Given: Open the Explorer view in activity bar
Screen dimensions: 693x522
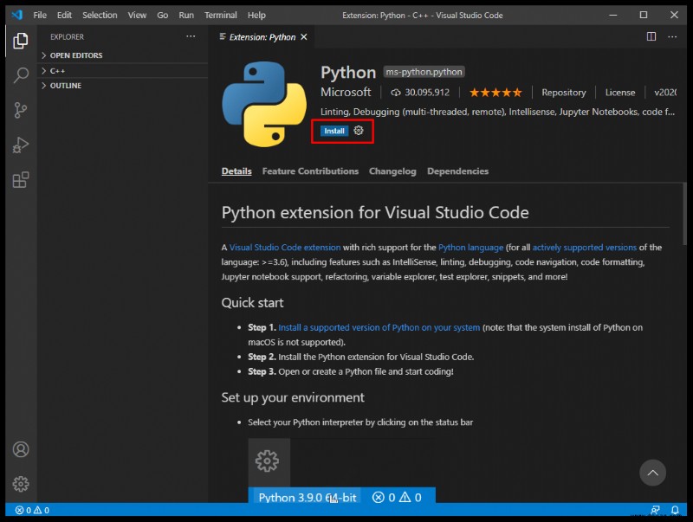Looking at the screenshot, I should (20, 41).
